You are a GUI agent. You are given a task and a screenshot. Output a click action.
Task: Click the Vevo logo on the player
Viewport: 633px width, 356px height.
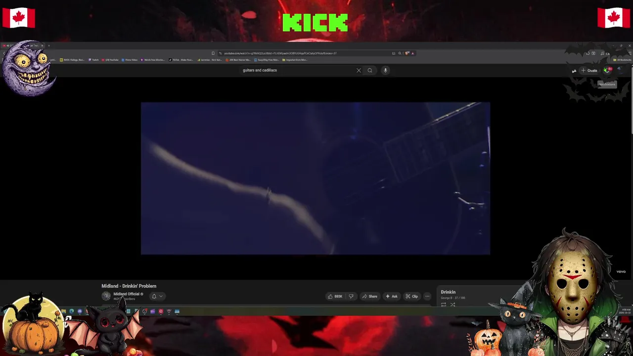point(621,271)
